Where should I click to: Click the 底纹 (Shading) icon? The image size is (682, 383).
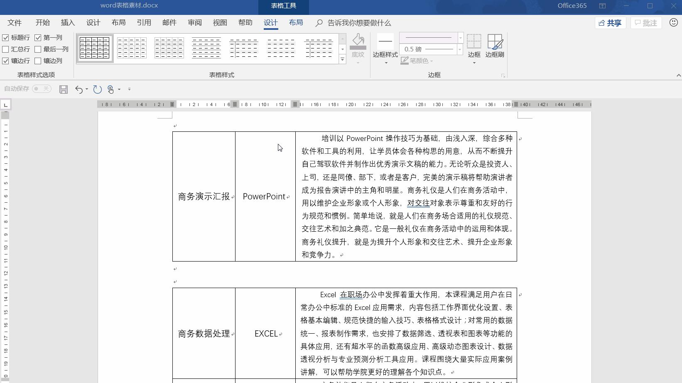pos(358,46)
